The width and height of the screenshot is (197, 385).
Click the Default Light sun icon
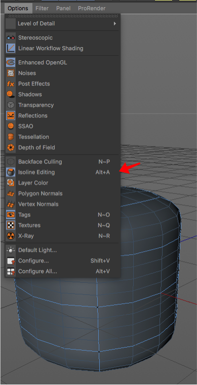click(11, 250)
